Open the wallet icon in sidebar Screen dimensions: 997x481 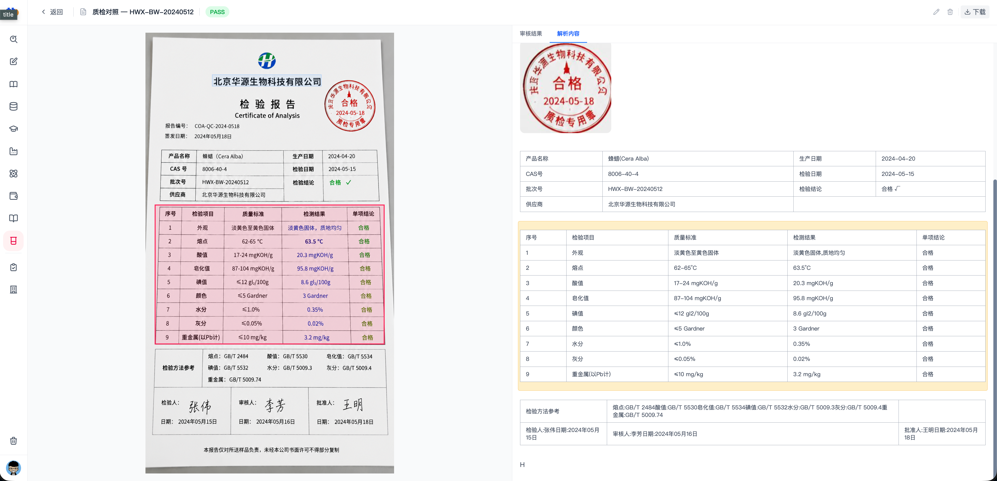14,196
